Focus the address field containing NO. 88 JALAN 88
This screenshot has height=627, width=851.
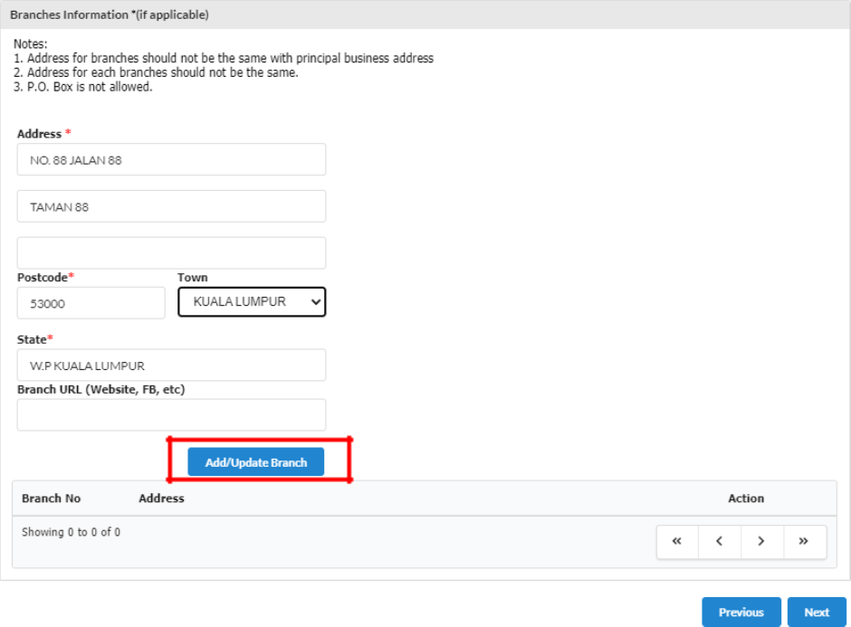(x=171, y=160)
